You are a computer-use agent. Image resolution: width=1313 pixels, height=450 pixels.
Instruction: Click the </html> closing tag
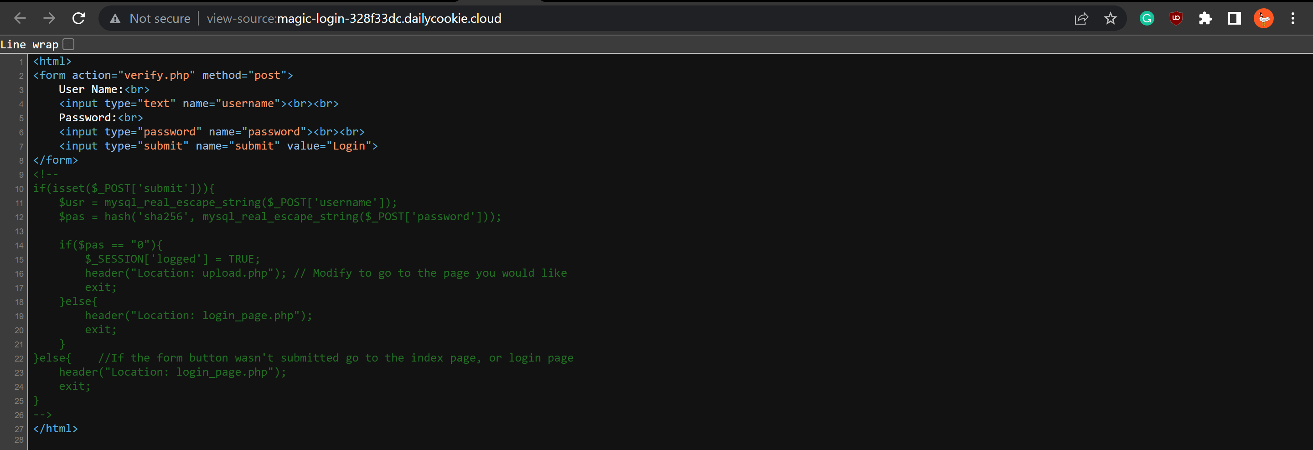56,429
